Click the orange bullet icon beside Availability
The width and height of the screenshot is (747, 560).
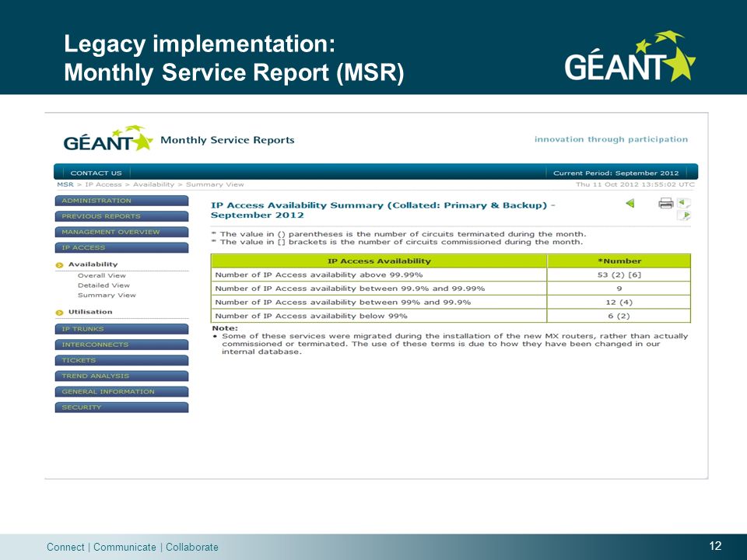(x=60, y=264)
